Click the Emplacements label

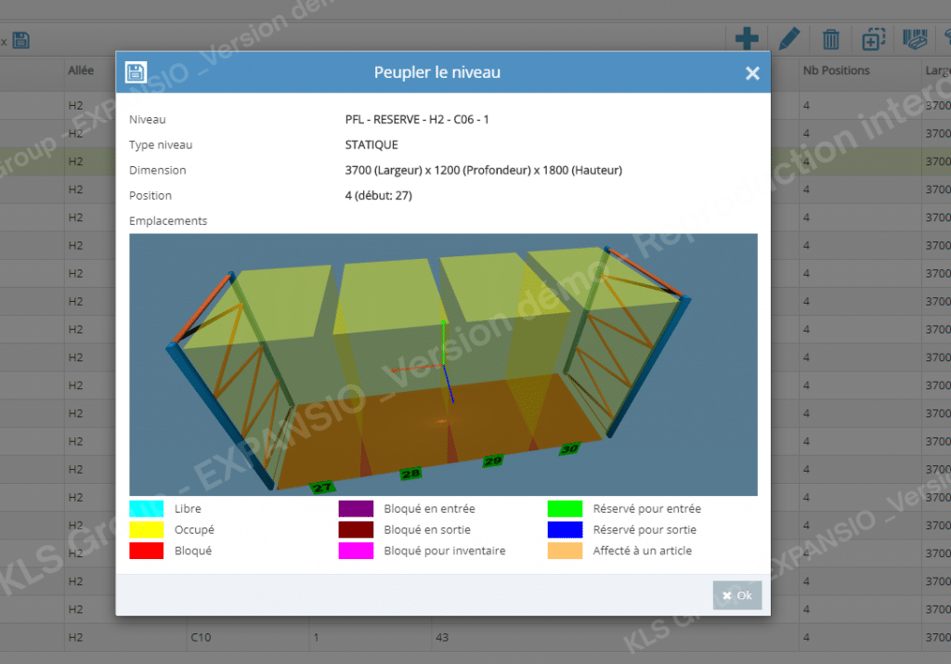(x=168, y=221)
